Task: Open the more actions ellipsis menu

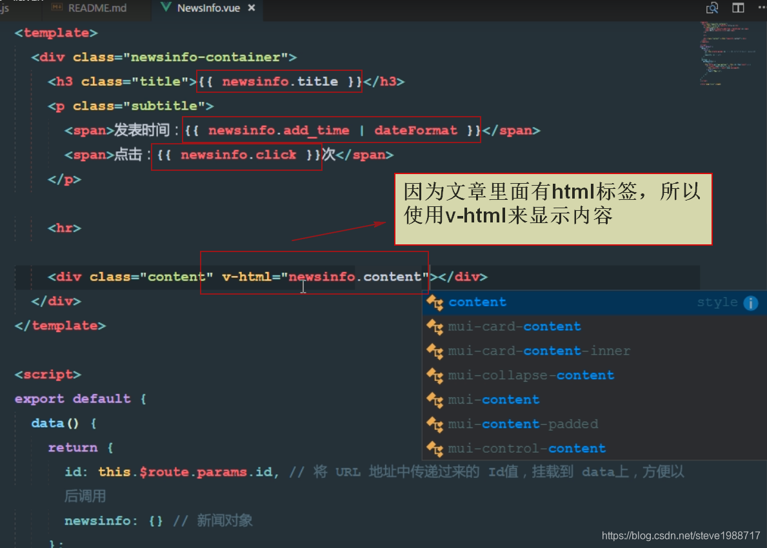Action: [x=762, y=8]
